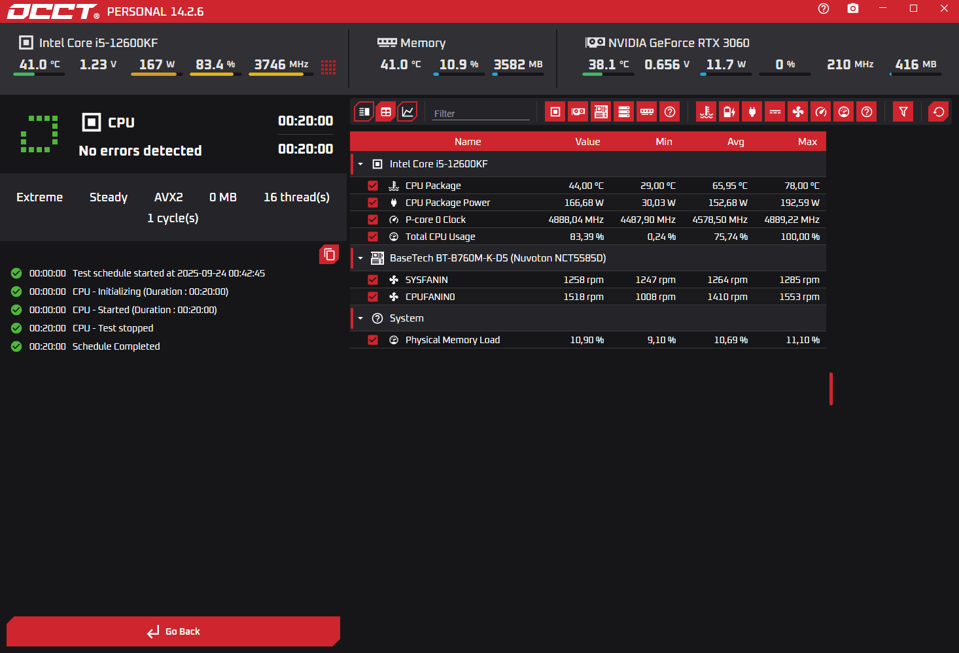
Task: Collapse the Intel Core i5-12600KF group
Action: [x=360, y=164]
